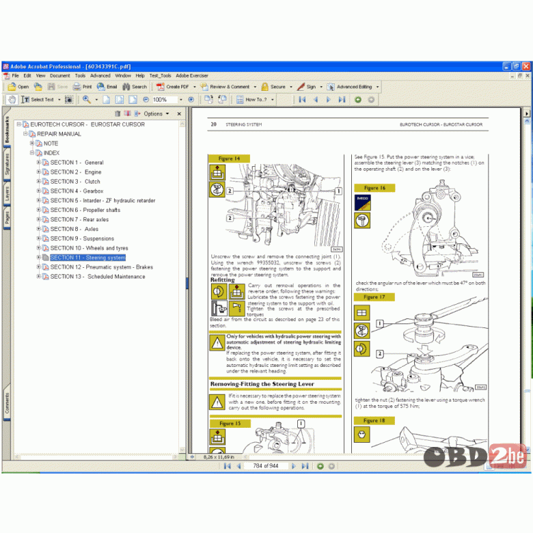
Task: Open SECTION 13 - Scheduled Maintenance bookmark
Action: (x=98, y=277)
